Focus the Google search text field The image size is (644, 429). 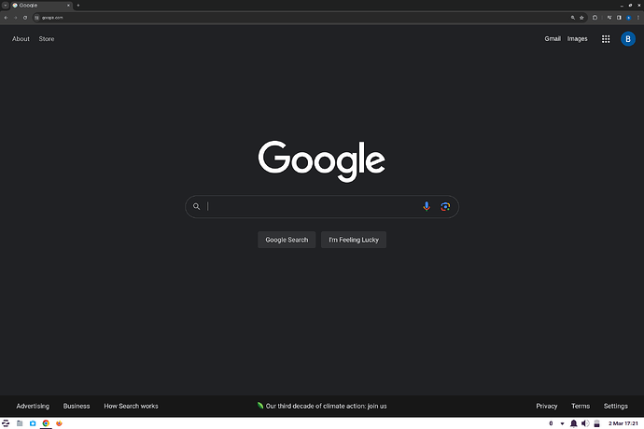pyautogui.click(x=312, y=206)
